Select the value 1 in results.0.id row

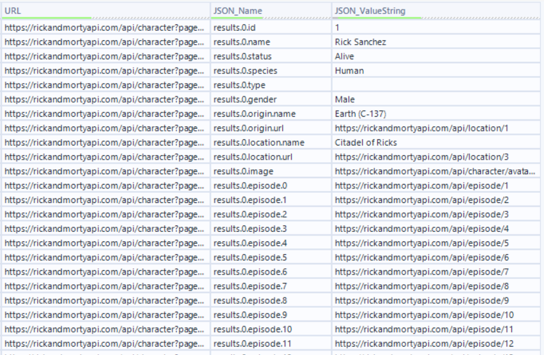point(436,27)
